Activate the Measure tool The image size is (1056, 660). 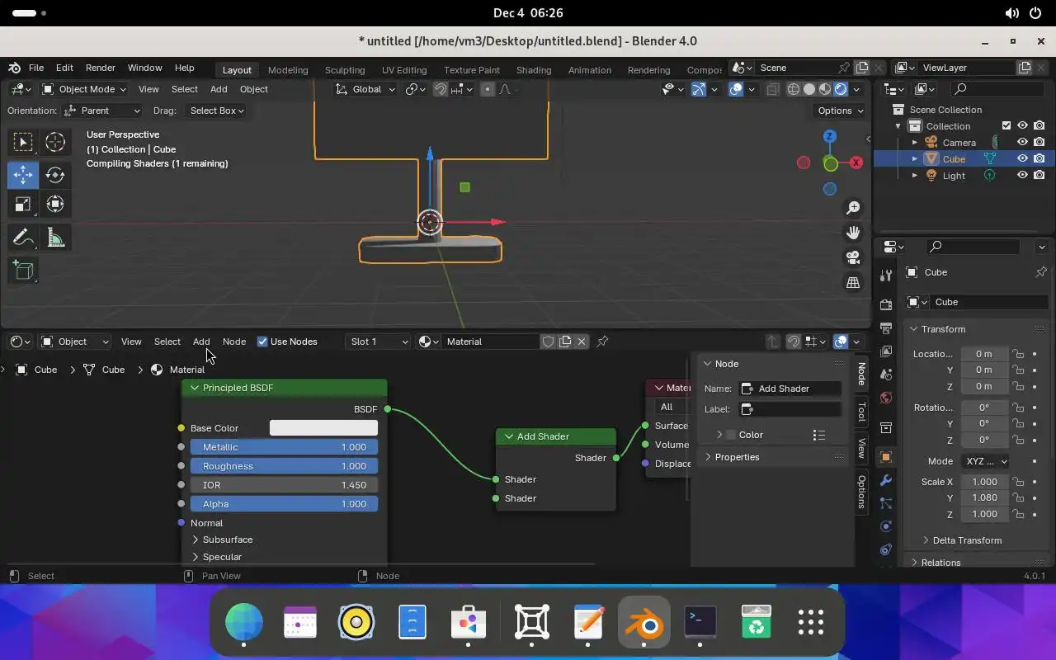pos(55,238)
